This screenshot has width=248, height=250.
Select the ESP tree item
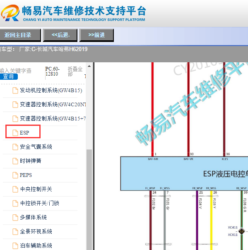pyautogui.click(x=24, y=132)
